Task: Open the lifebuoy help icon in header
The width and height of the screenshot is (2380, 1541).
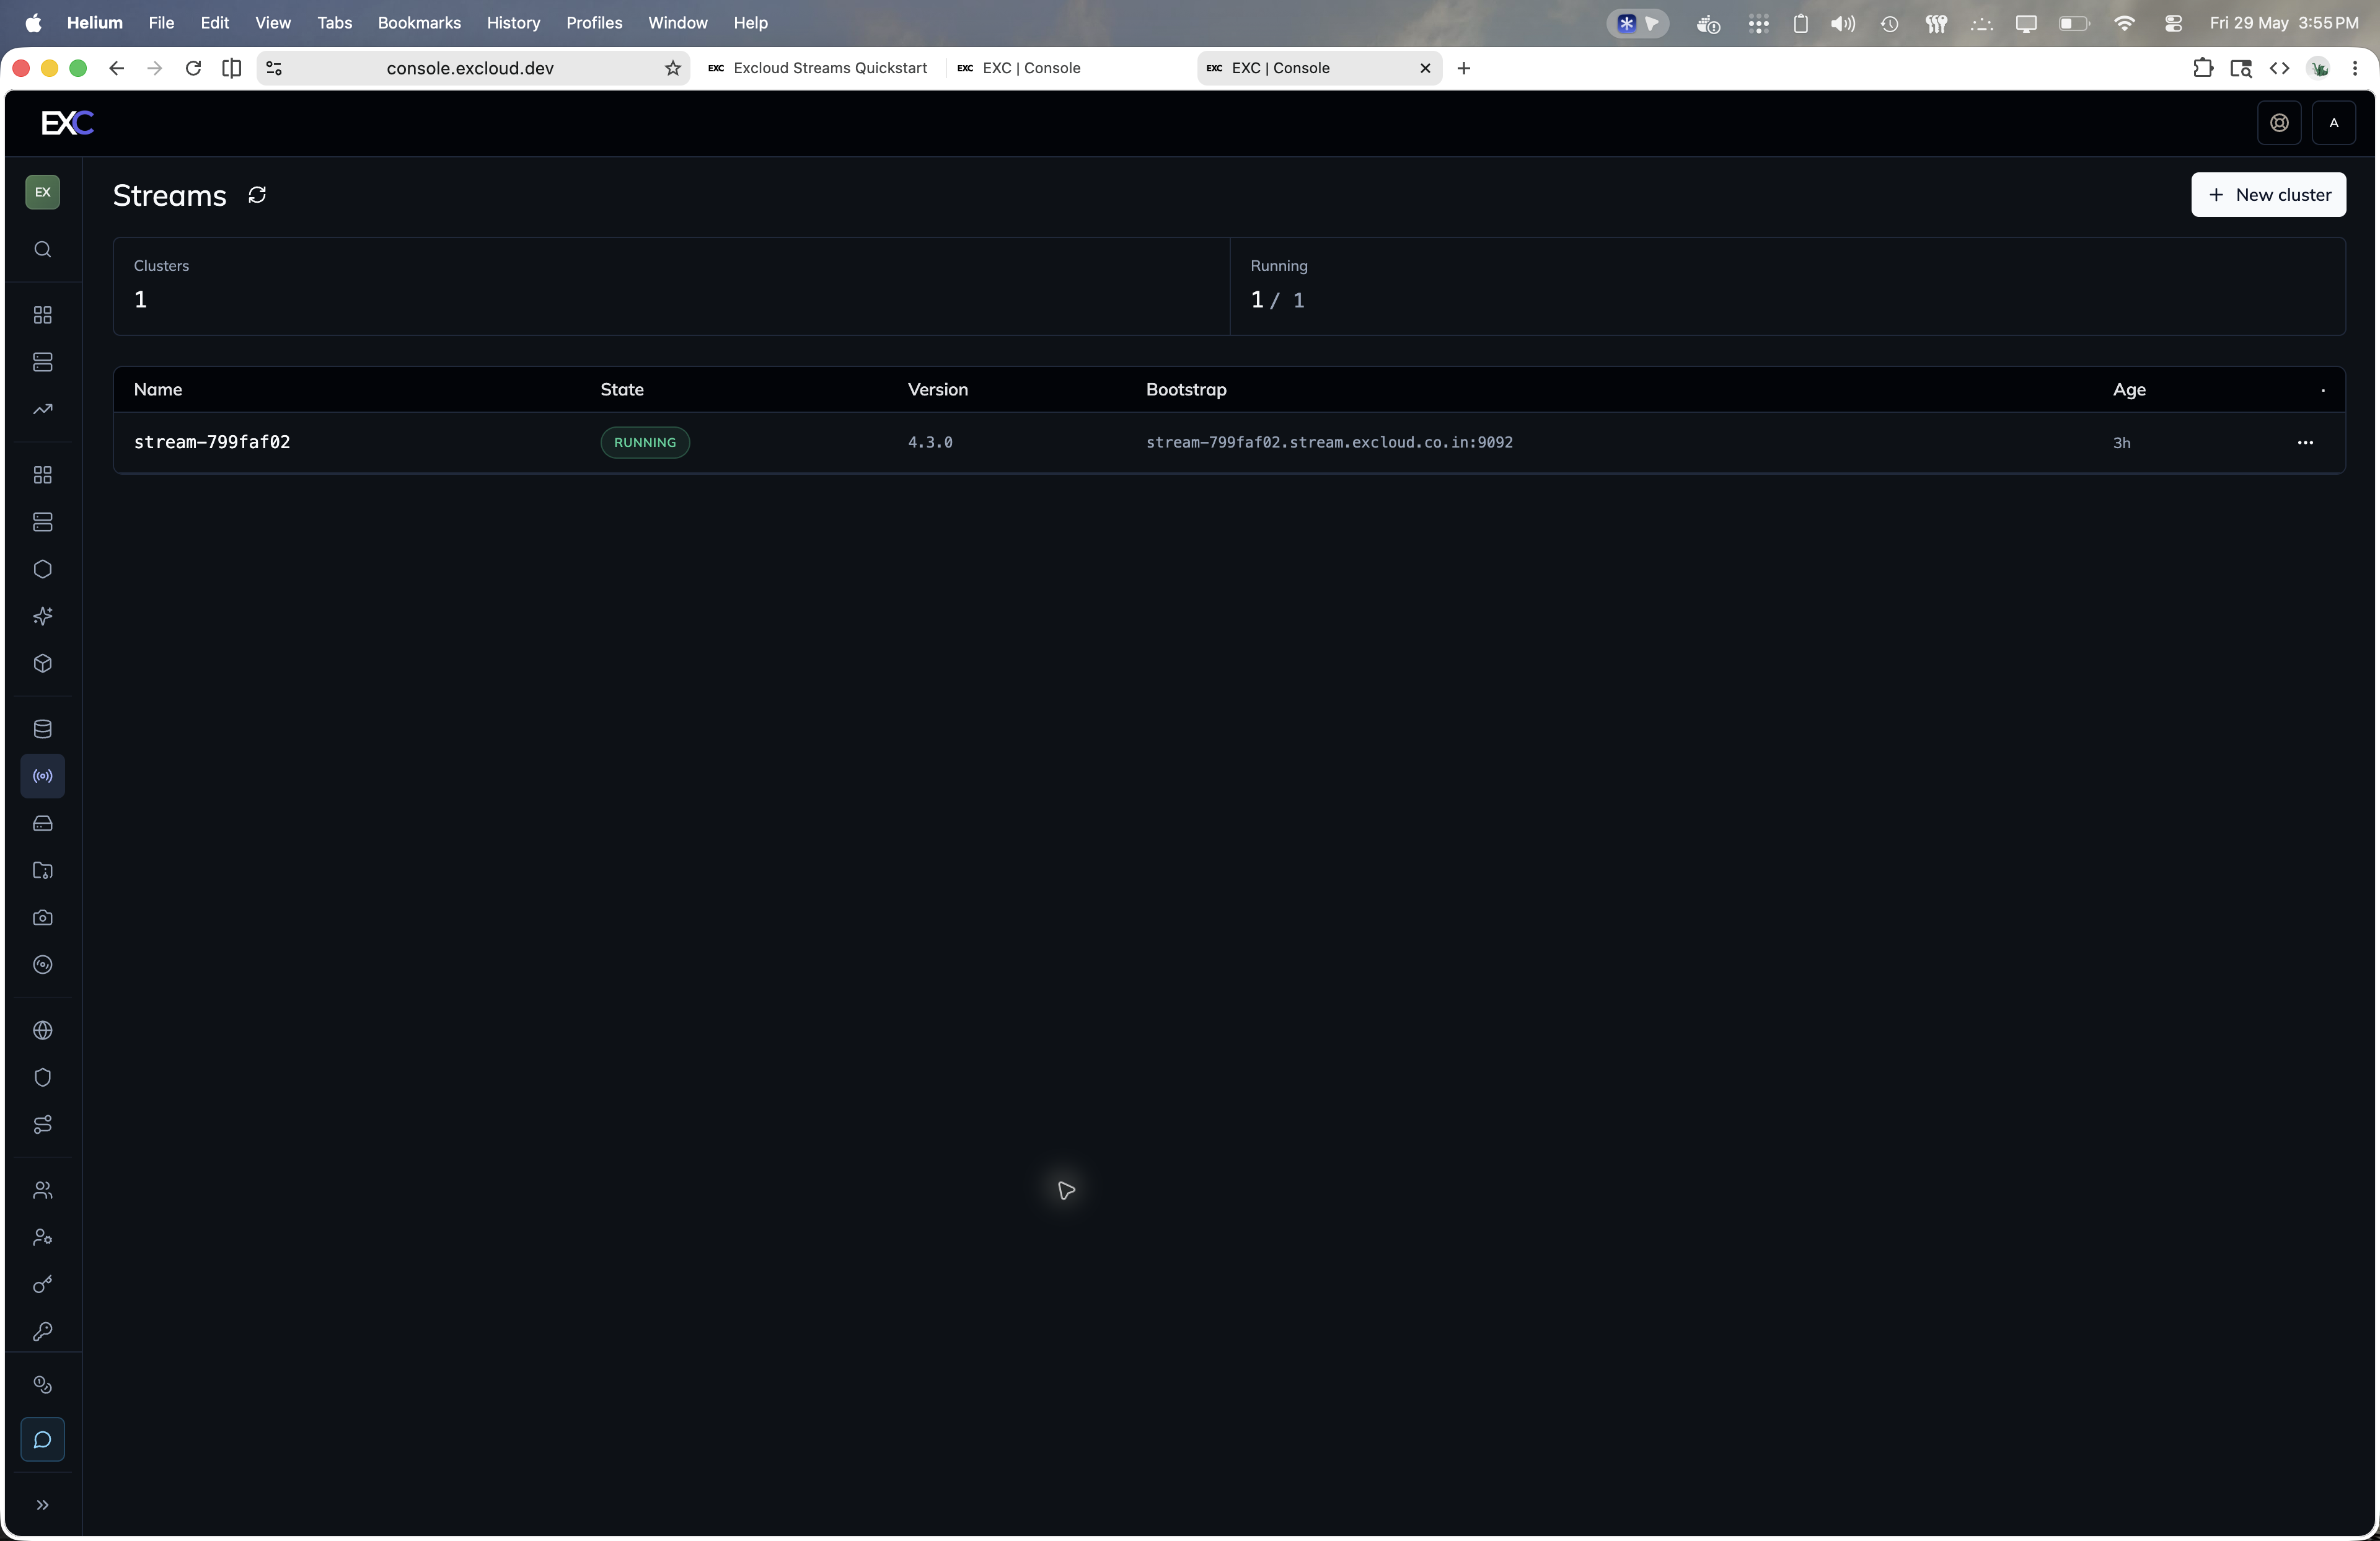Action: [2279, 123]
